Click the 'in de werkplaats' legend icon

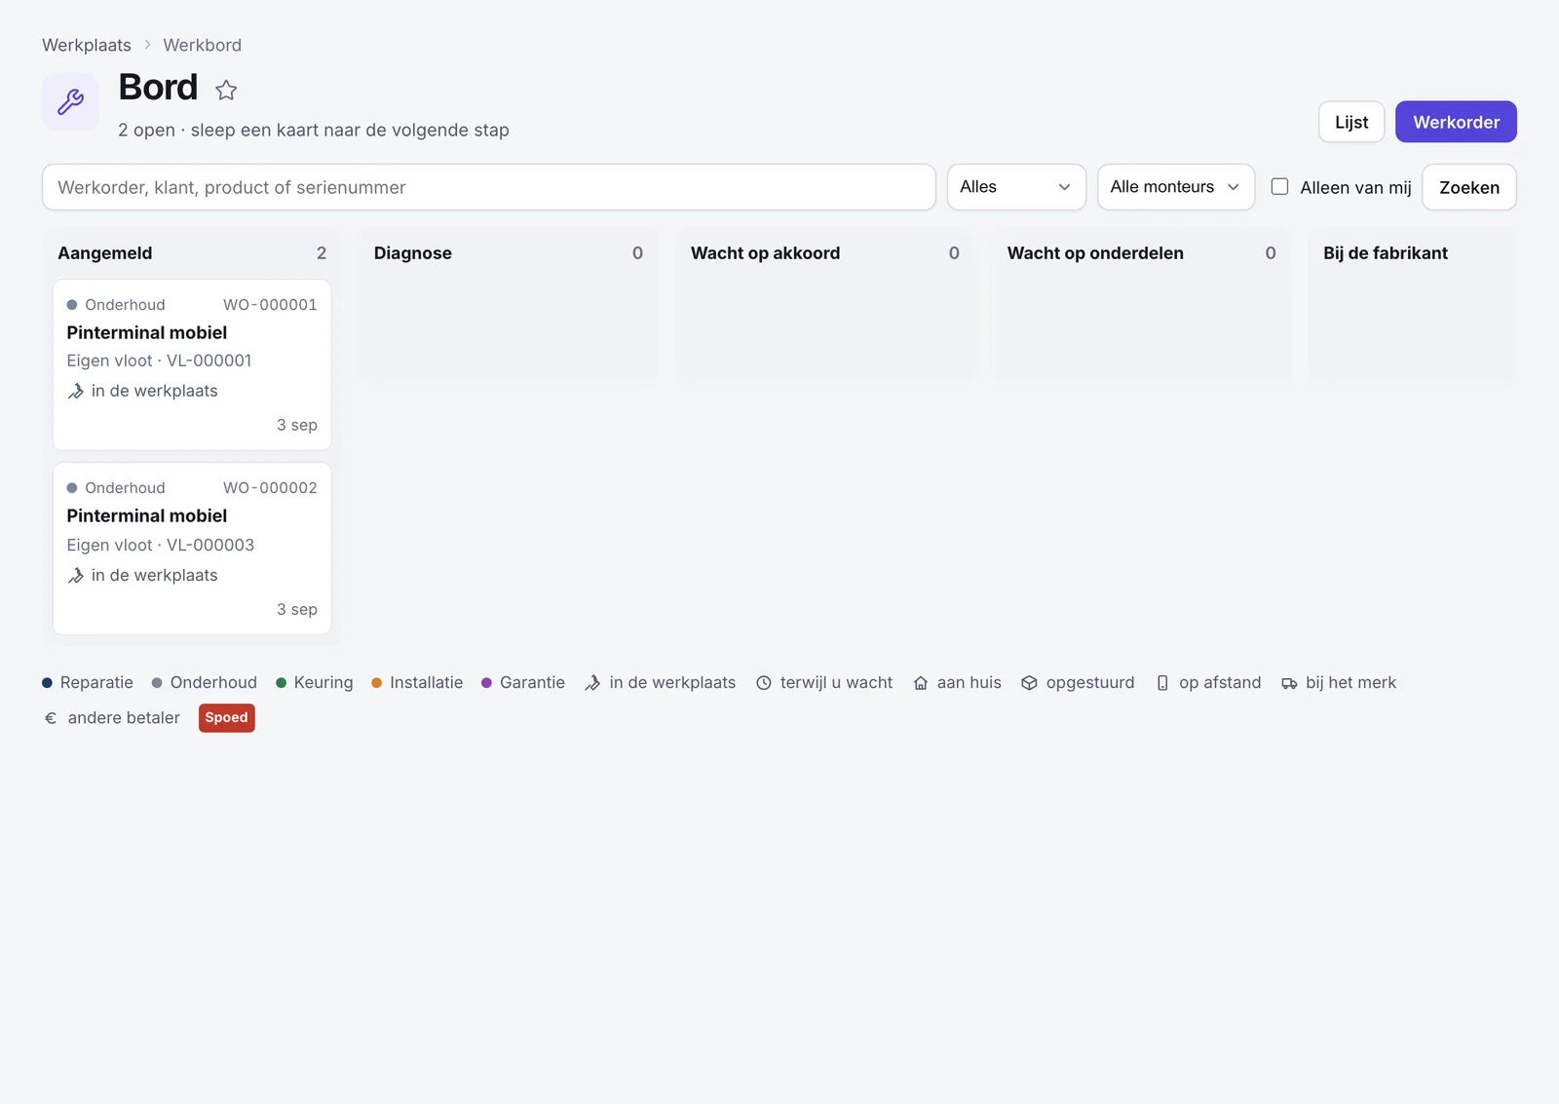592,683
